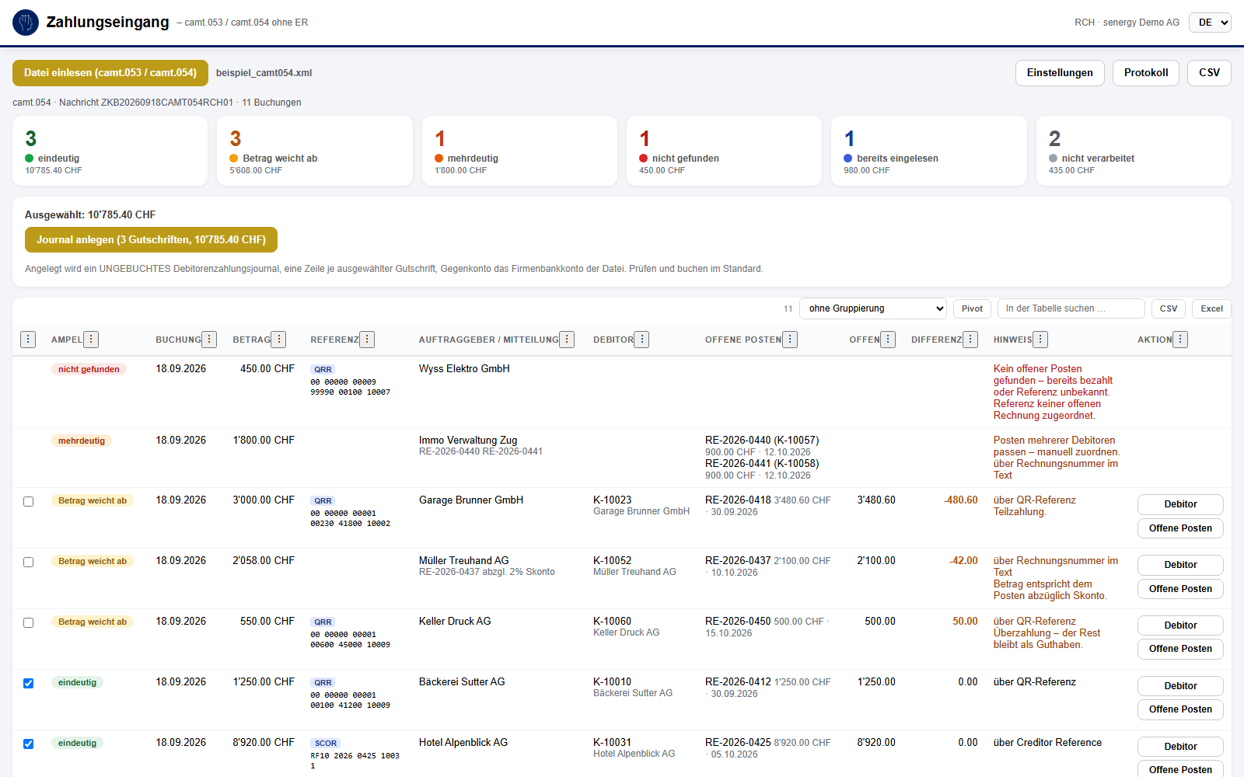Click 'RCH · senergy Demo AG' company label
Screen dimensions: 1244x777
[1127, 23]
